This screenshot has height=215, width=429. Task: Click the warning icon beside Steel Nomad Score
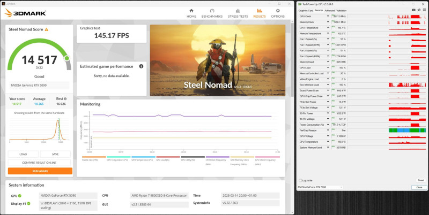click(47, 29)
